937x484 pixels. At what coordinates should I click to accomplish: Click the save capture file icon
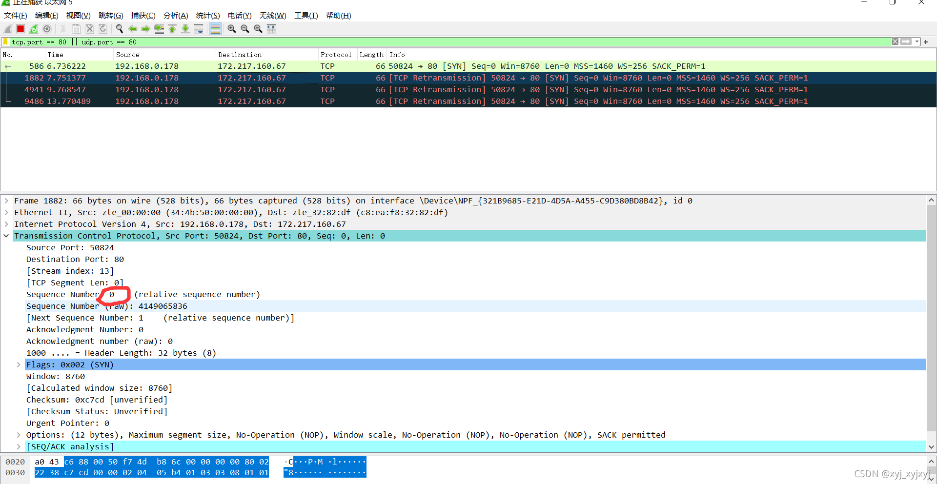point(76,29)
